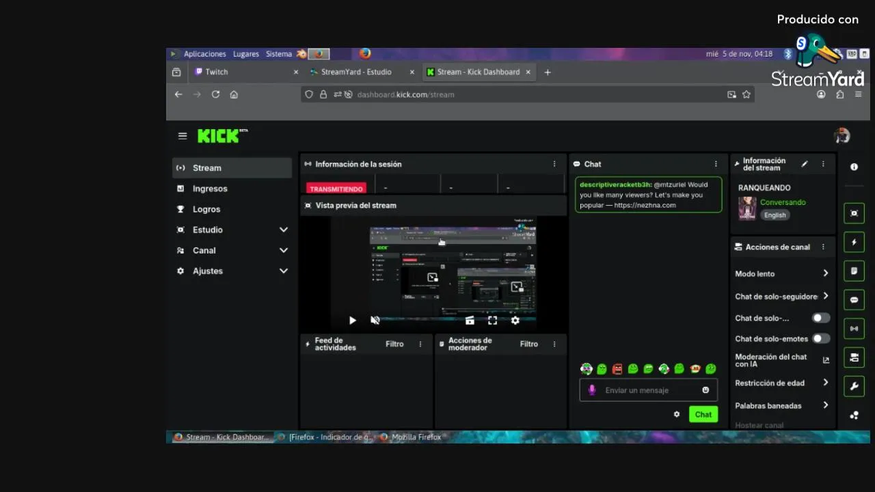Click the Conversando category link
Image resolution: width=875 pixels, height=492 pixels.
pos(783,202)
